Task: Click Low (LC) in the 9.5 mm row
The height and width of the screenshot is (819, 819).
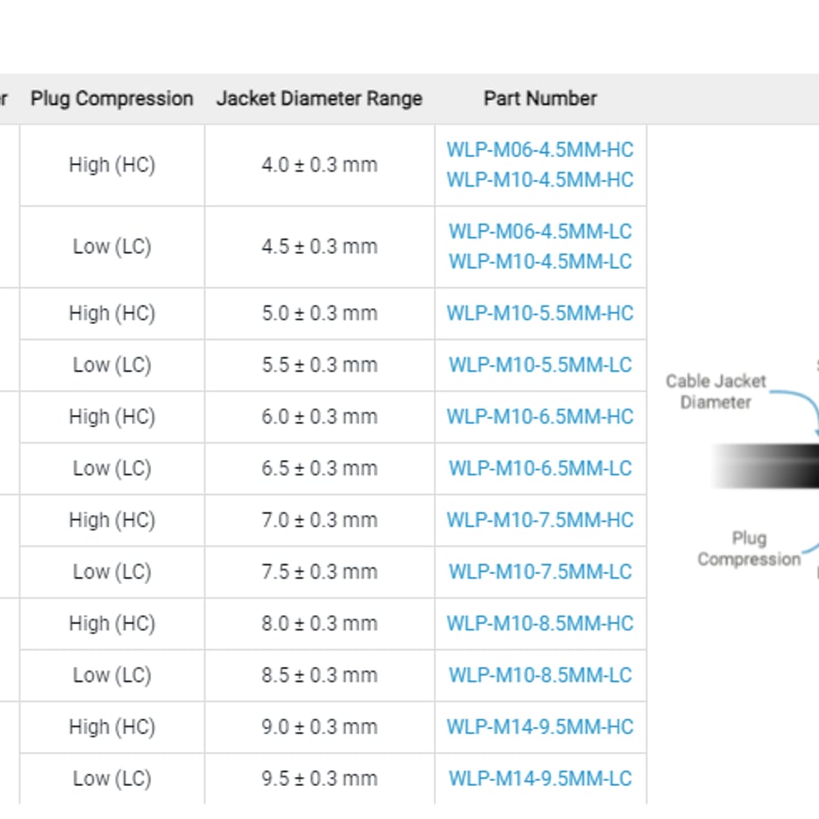Action: point(112,779)
